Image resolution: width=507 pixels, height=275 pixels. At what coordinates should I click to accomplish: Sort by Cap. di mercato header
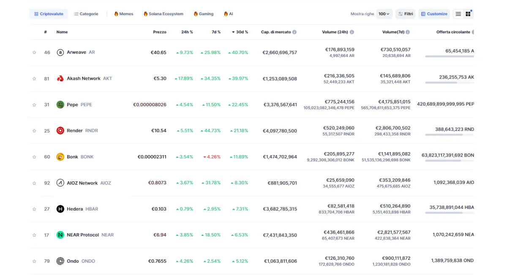pyautogui.click(x=276, y=32)
